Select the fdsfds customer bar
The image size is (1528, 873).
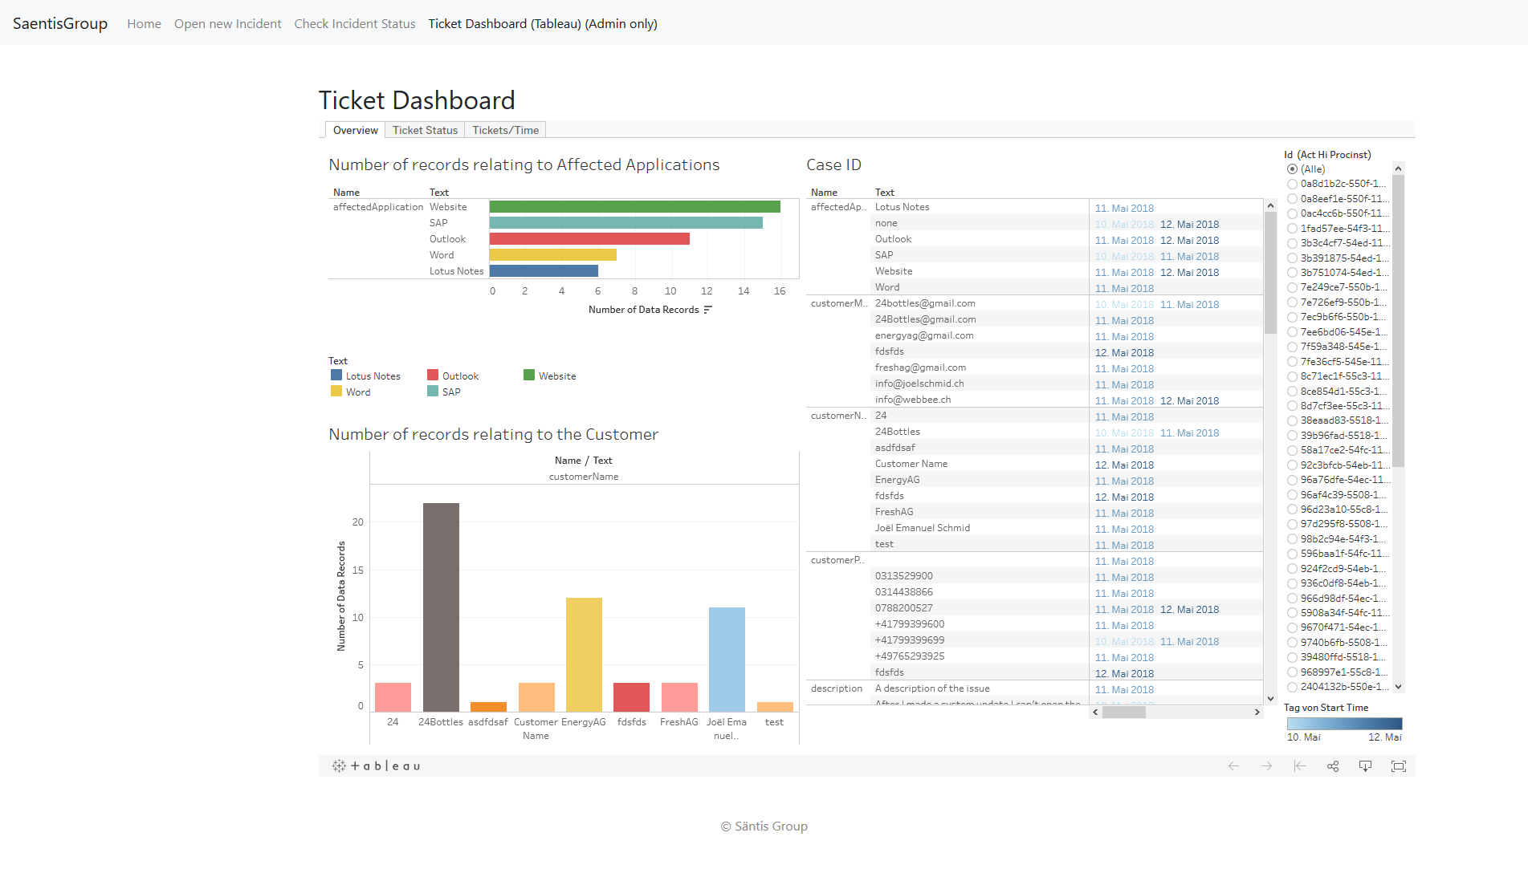coord(631,697)
